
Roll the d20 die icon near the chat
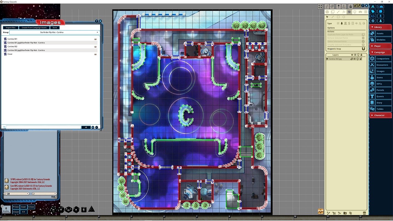pyautogui.click(x=53, y=210)
